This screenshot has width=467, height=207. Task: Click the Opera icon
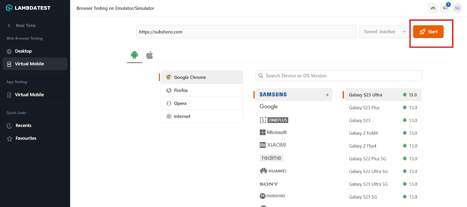click(169, 103)
